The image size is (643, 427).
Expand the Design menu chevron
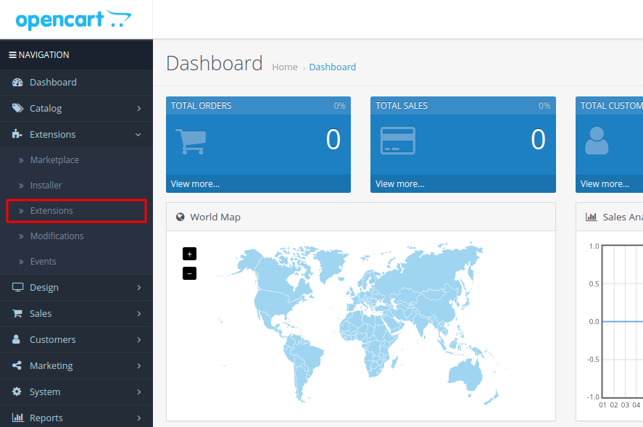click(139, 288)
